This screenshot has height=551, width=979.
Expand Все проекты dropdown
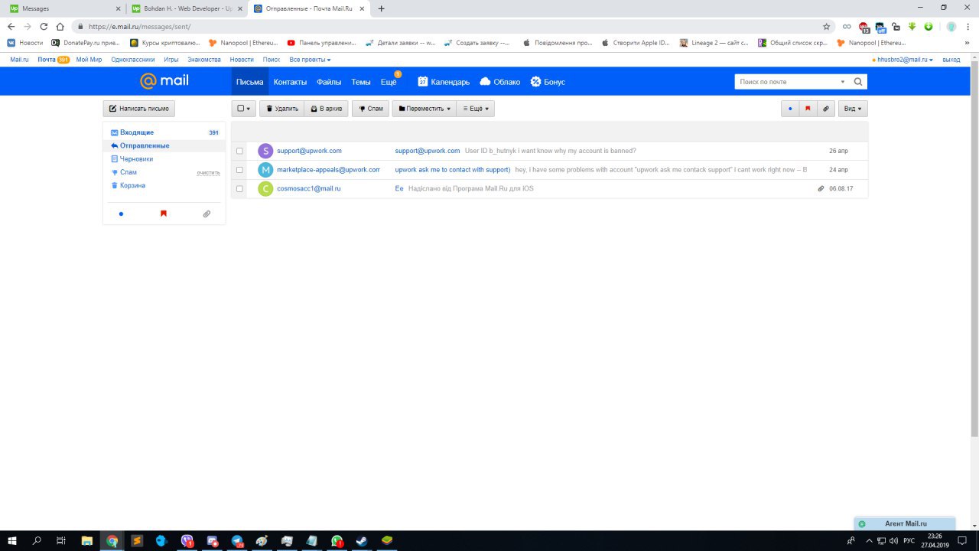310,59
